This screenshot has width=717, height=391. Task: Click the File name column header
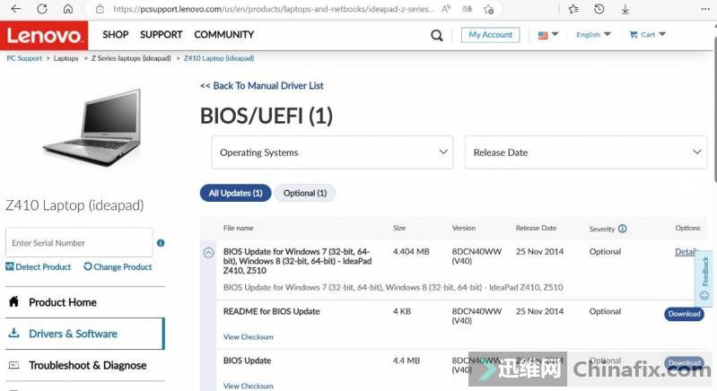pos(238,228)
